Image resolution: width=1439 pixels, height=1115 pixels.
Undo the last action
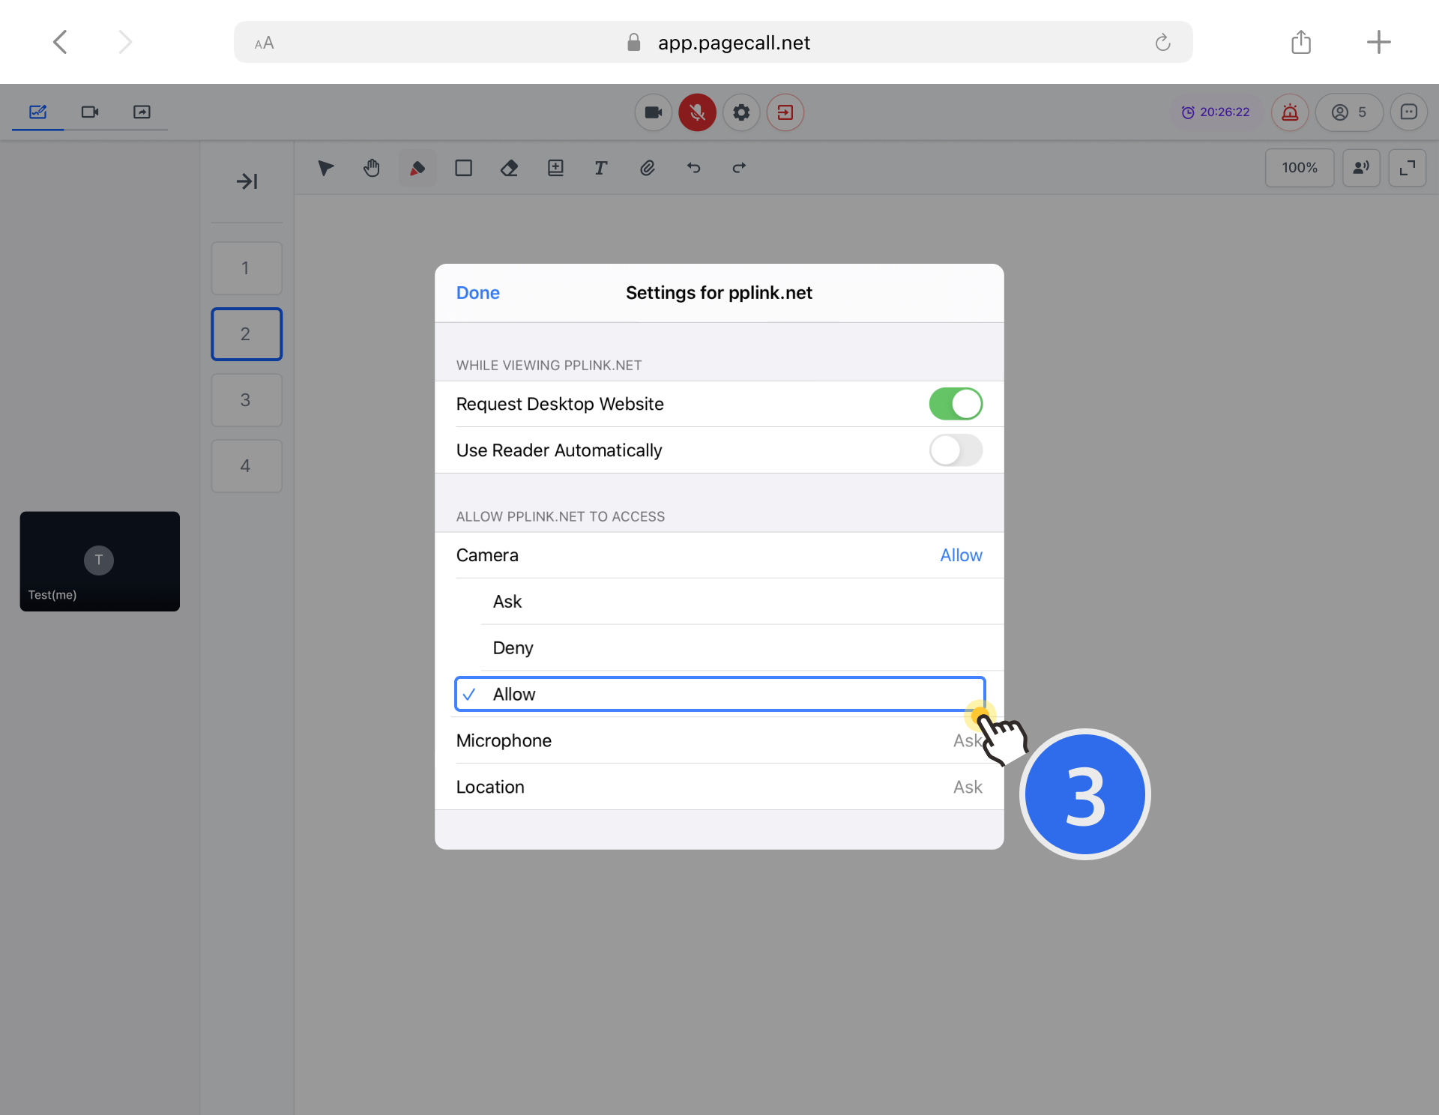(x=694, y=168)
